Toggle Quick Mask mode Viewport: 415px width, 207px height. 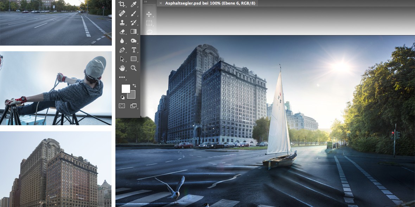pos(122,106)
